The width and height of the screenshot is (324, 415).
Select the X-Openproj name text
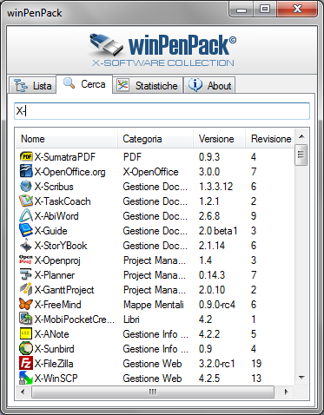coord(57,260)
